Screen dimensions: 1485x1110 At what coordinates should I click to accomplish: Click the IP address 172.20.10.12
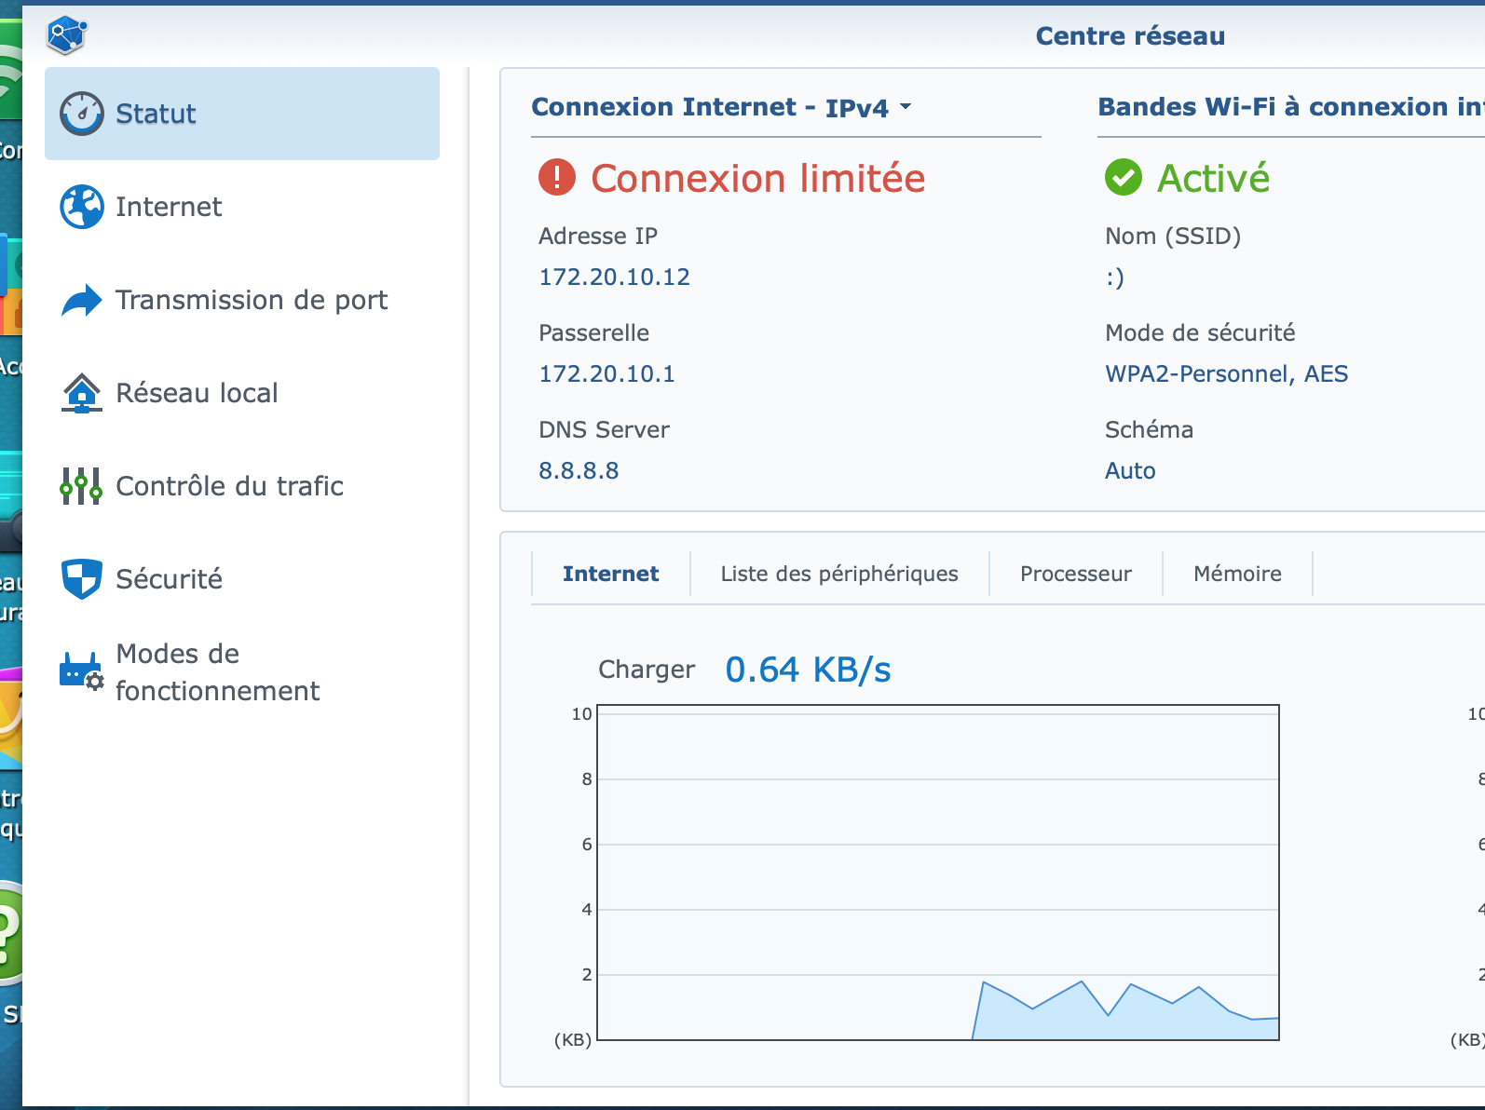click(x=615, y=277)
